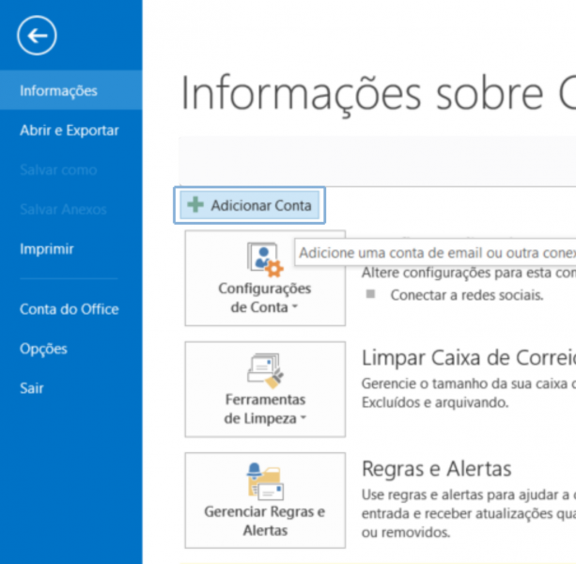Expand Configurações de Conta dropdown arrow

(295, 307)
